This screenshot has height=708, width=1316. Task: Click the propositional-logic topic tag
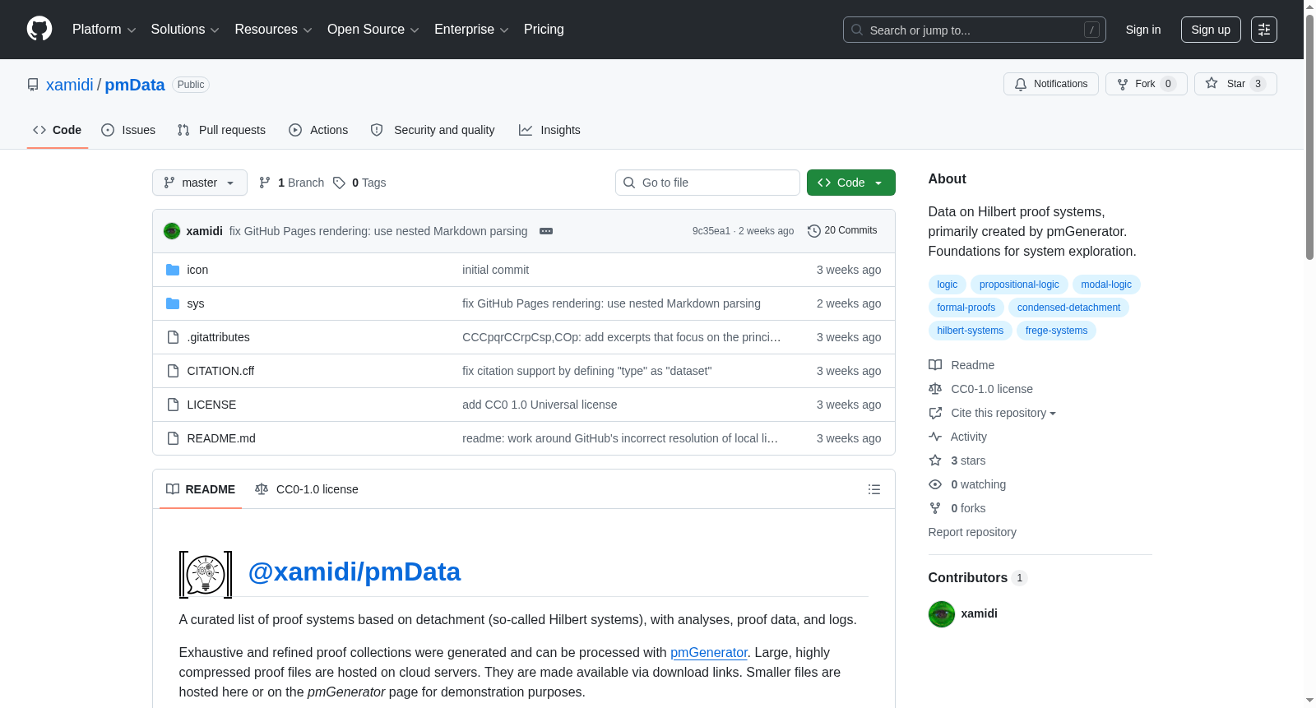[x=1019, y=285]
